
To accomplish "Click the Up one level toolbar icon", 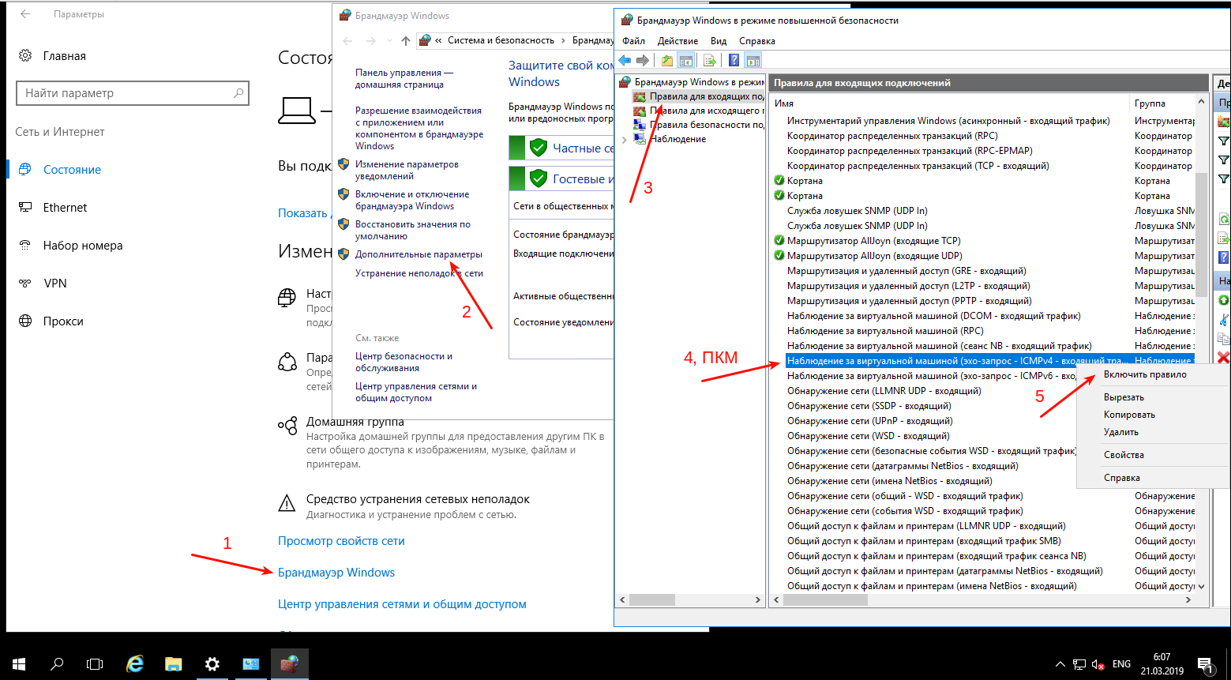I will click(667, 61).
